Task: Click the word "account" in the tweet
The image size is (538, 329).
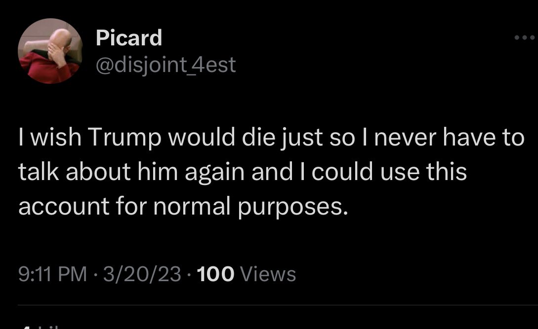Action: 53,207
